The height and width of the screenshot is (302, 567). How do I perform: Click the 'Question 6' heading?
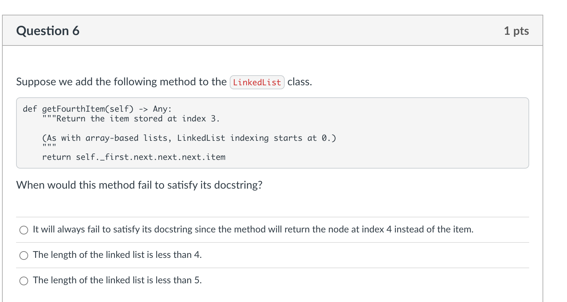[x=48, y=31]
